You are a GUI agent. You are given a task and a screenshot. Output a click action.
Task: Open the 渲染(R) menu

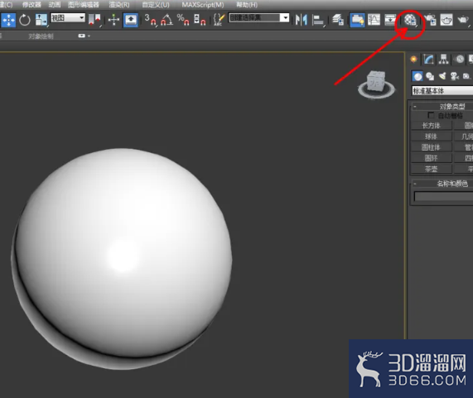pyautogui.click(x=119, y=4)
